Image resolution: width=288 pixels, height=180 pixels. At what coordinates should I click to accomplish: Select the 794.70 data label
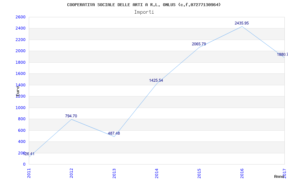[x=71, y=116]
